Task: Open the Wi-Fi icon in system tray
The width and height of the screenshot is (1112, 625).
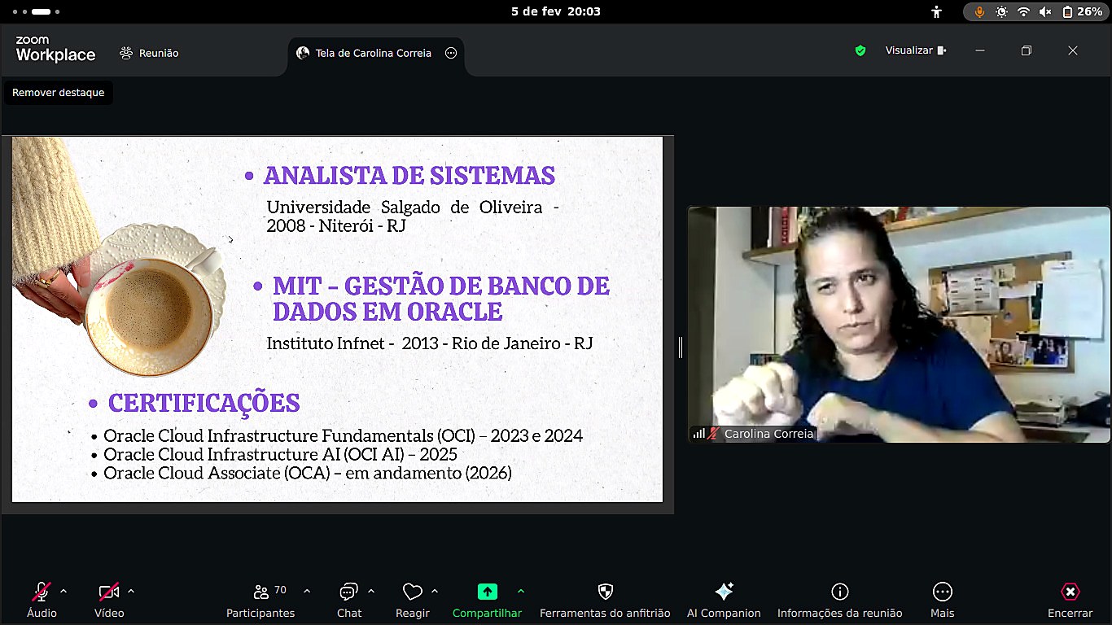Action: point(1023,11)
